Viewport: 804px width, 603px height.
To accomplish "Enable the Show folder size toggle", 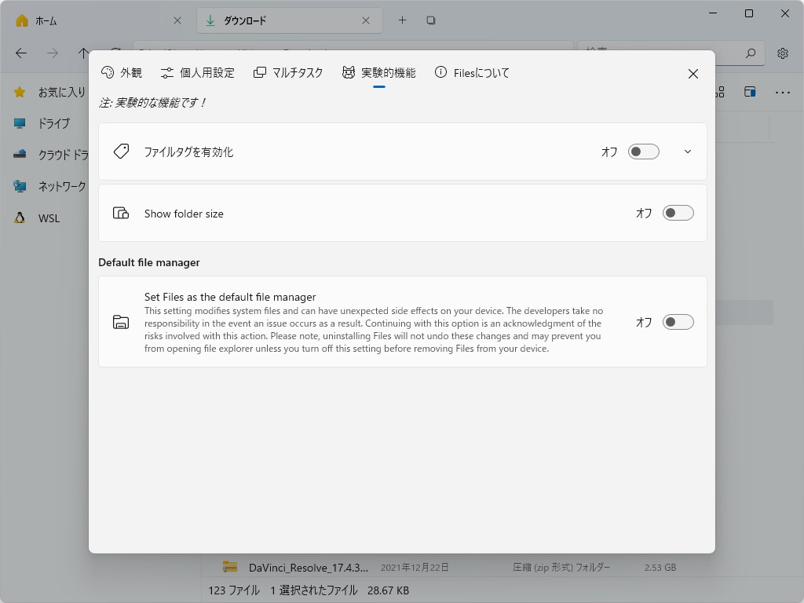I will pos(678,213).
